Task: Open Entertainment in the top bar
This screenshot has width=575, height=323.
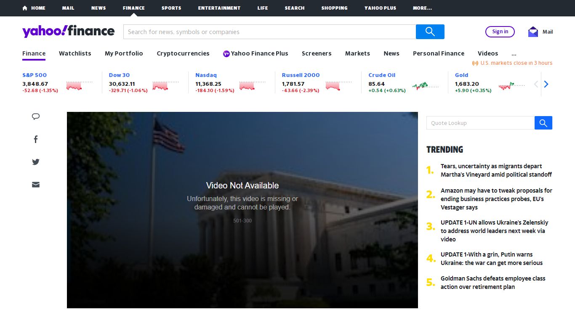Action: pyautogui.click(x=219, y=8)
